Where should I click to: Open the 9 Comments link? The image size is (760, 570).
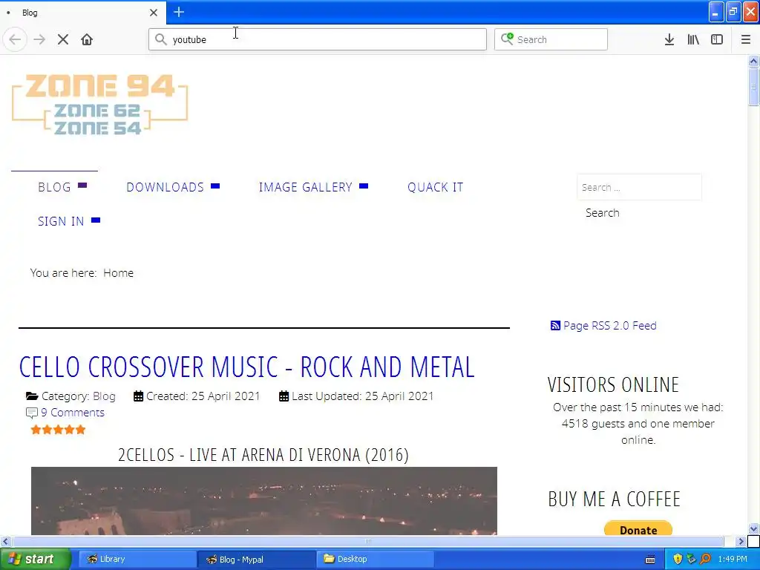point(73,413)
